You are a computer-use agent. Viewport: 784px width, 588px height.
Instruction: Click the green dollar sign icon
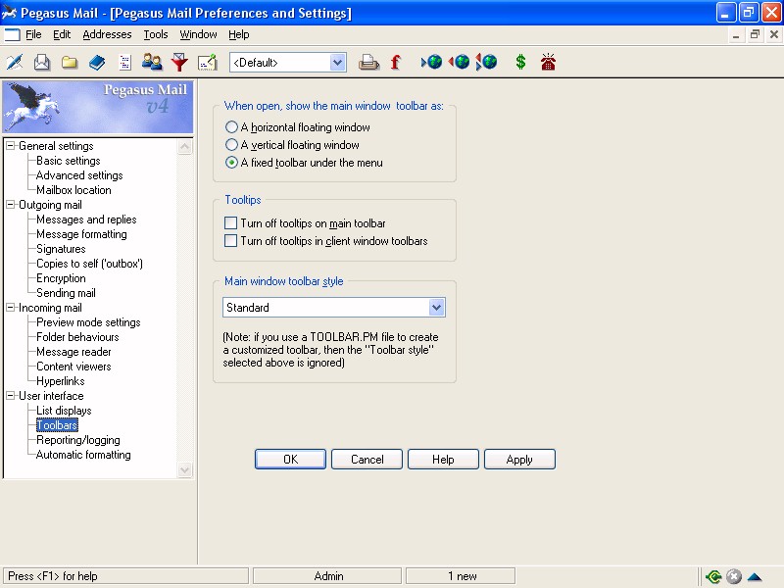tap(520, 63)
